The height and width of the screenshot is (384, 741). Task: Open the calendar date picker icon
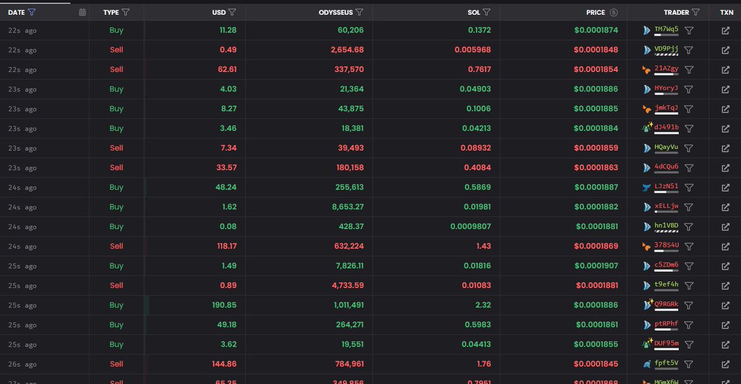tap(82, 12)
